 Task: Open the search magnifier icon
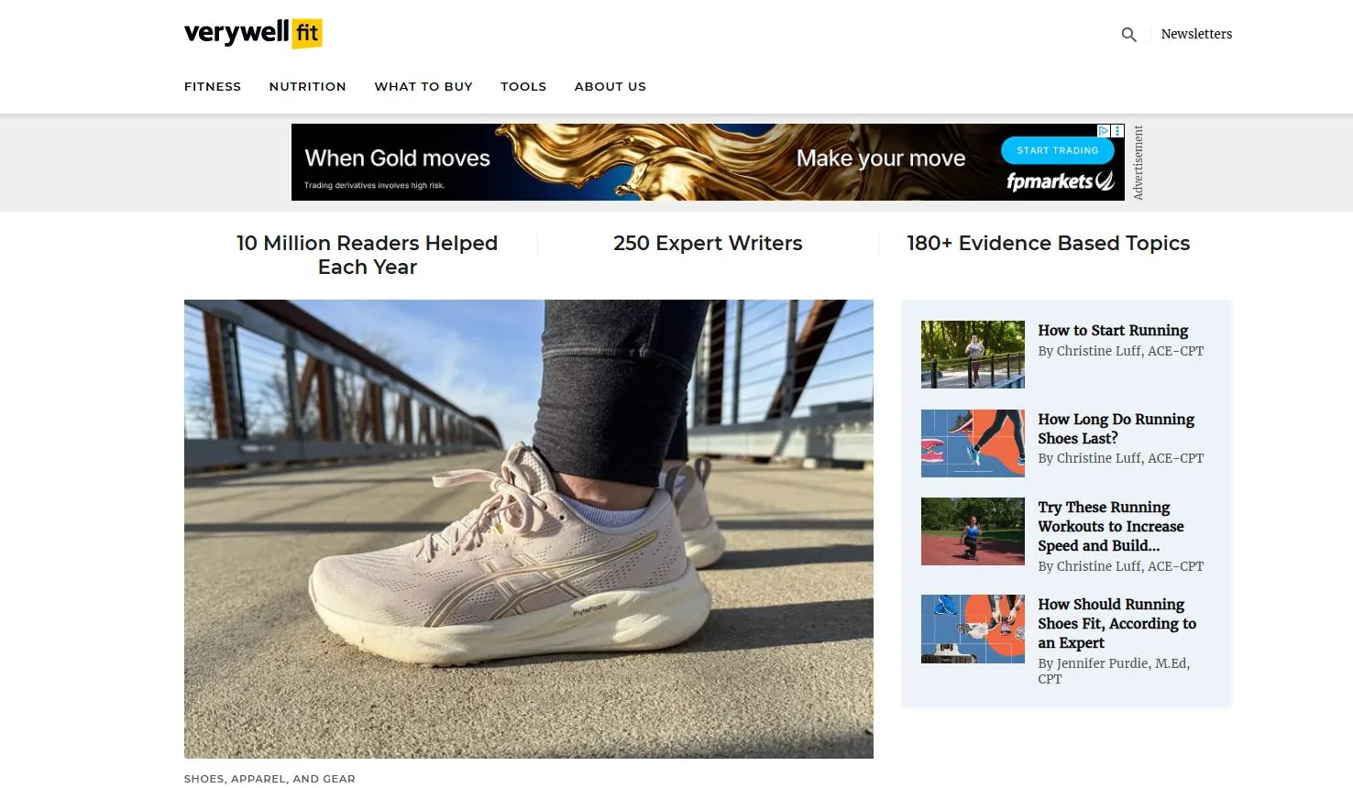point(1128,35)
